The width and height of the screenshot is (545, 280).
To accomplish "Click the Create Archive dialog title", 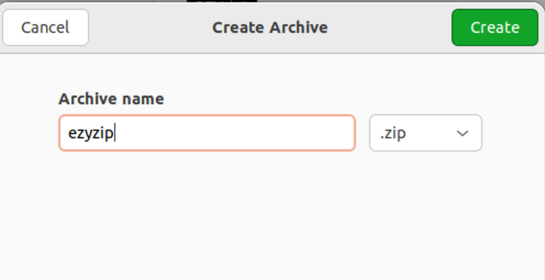I will [x=270, y=27].
